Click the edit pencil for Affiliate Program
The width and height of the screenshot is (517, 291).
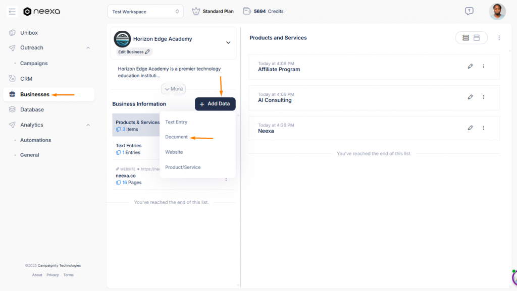click(x=470, y=66)
